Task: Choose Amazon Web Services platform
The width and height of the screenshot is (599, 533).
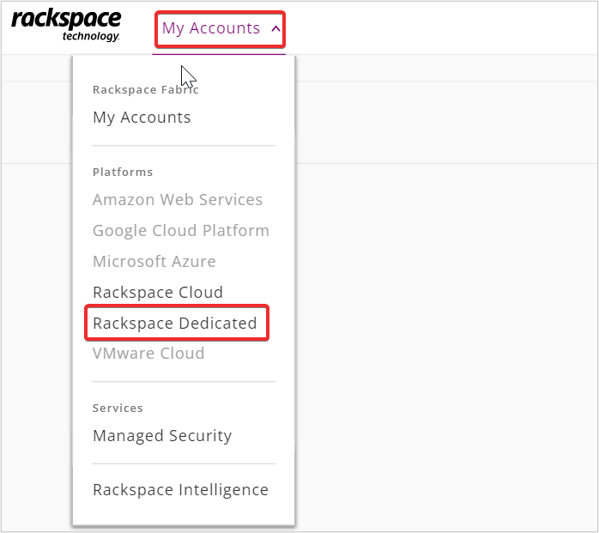Action: pos(178,199)
